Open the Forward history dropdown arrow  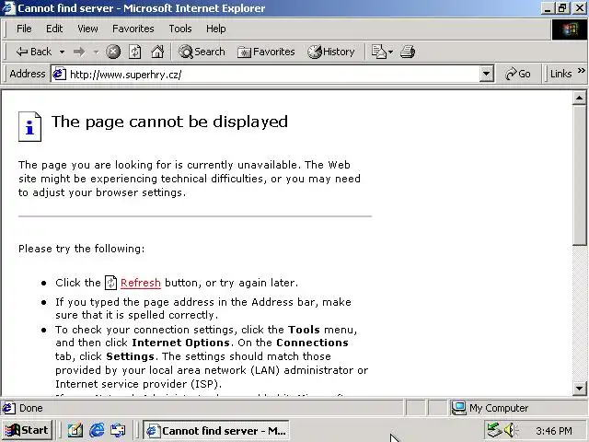pos(96,52)
